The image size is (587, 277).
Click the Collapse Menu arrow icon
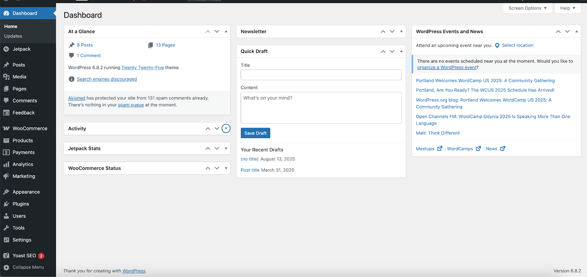[6, 267]
